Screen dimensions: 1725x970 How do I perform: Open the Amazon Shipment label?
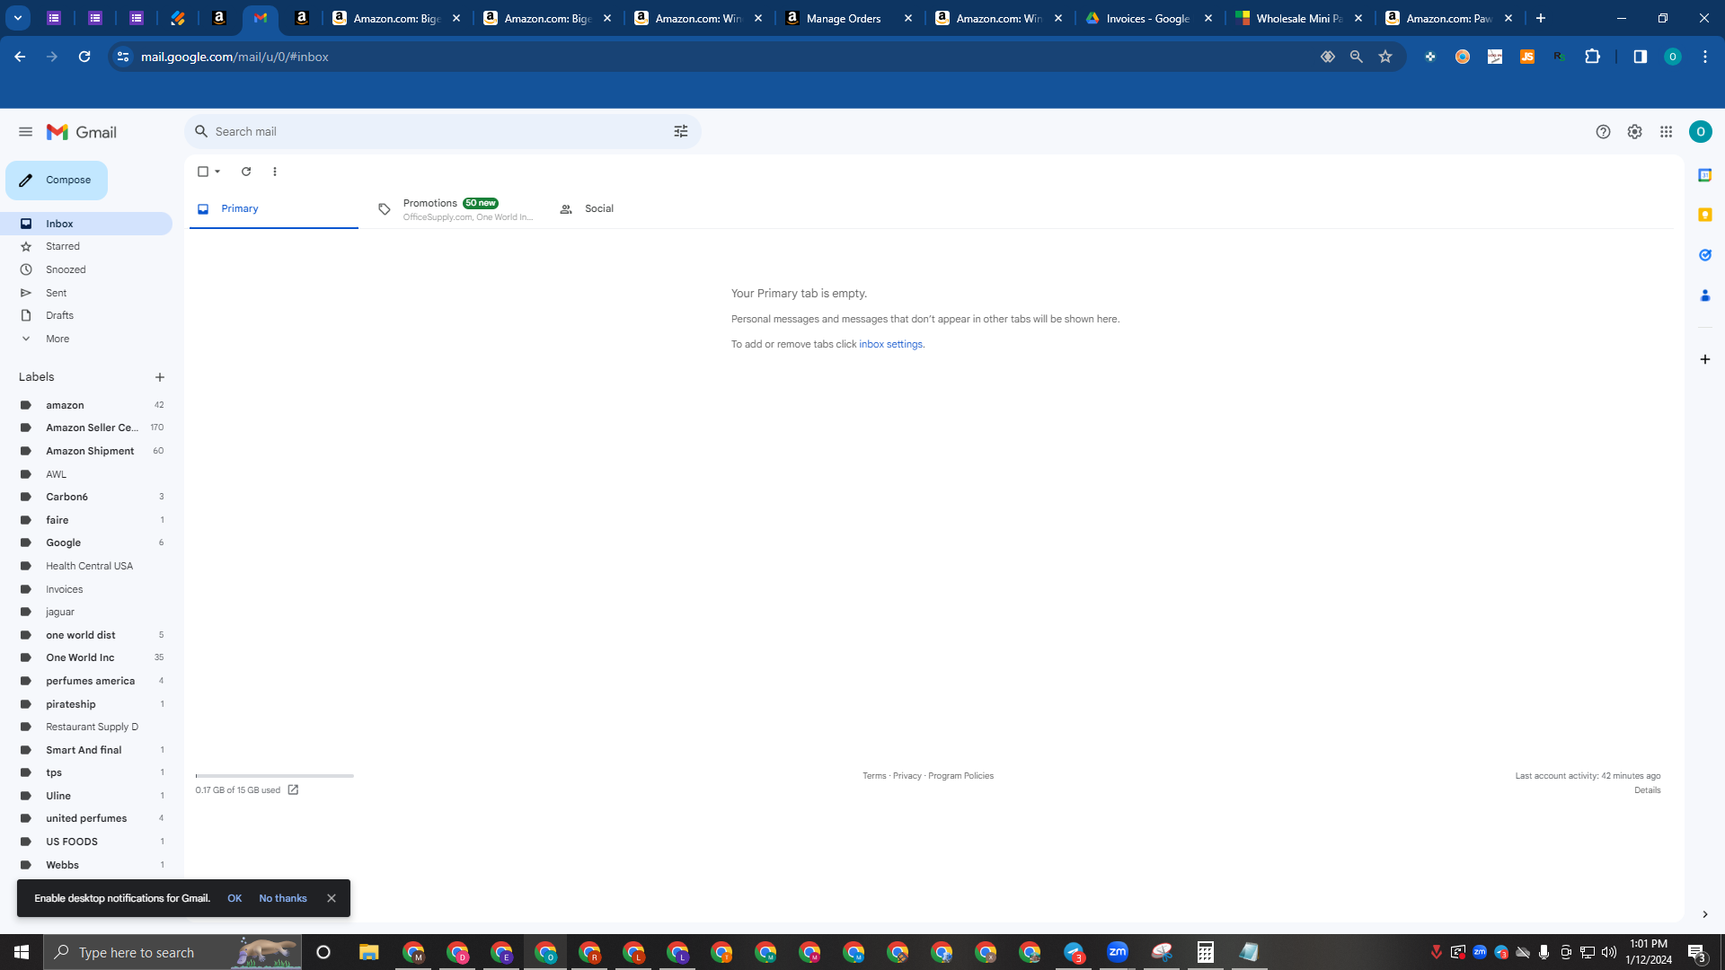[x=86, y=451]
